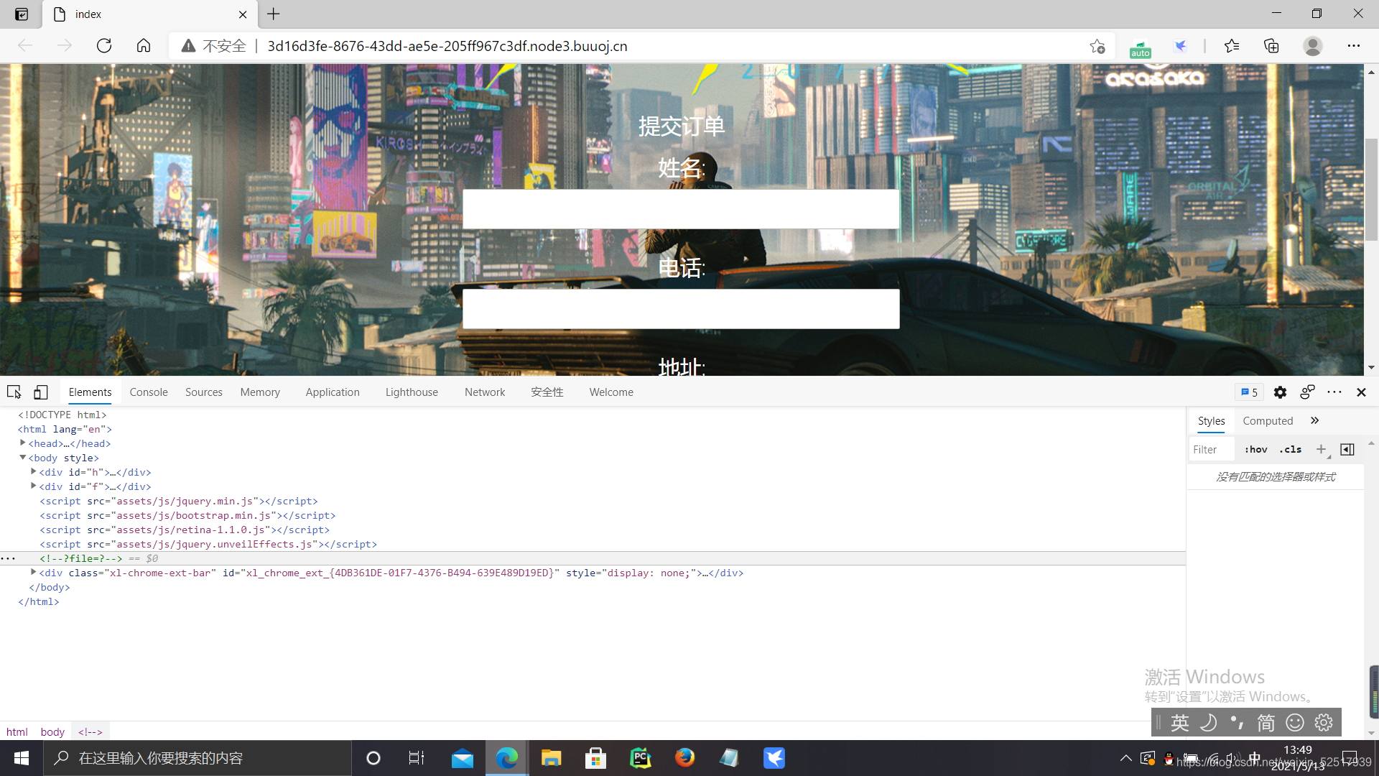
Task: Activate the inspect element picker icon
Action: click(14, 392)
